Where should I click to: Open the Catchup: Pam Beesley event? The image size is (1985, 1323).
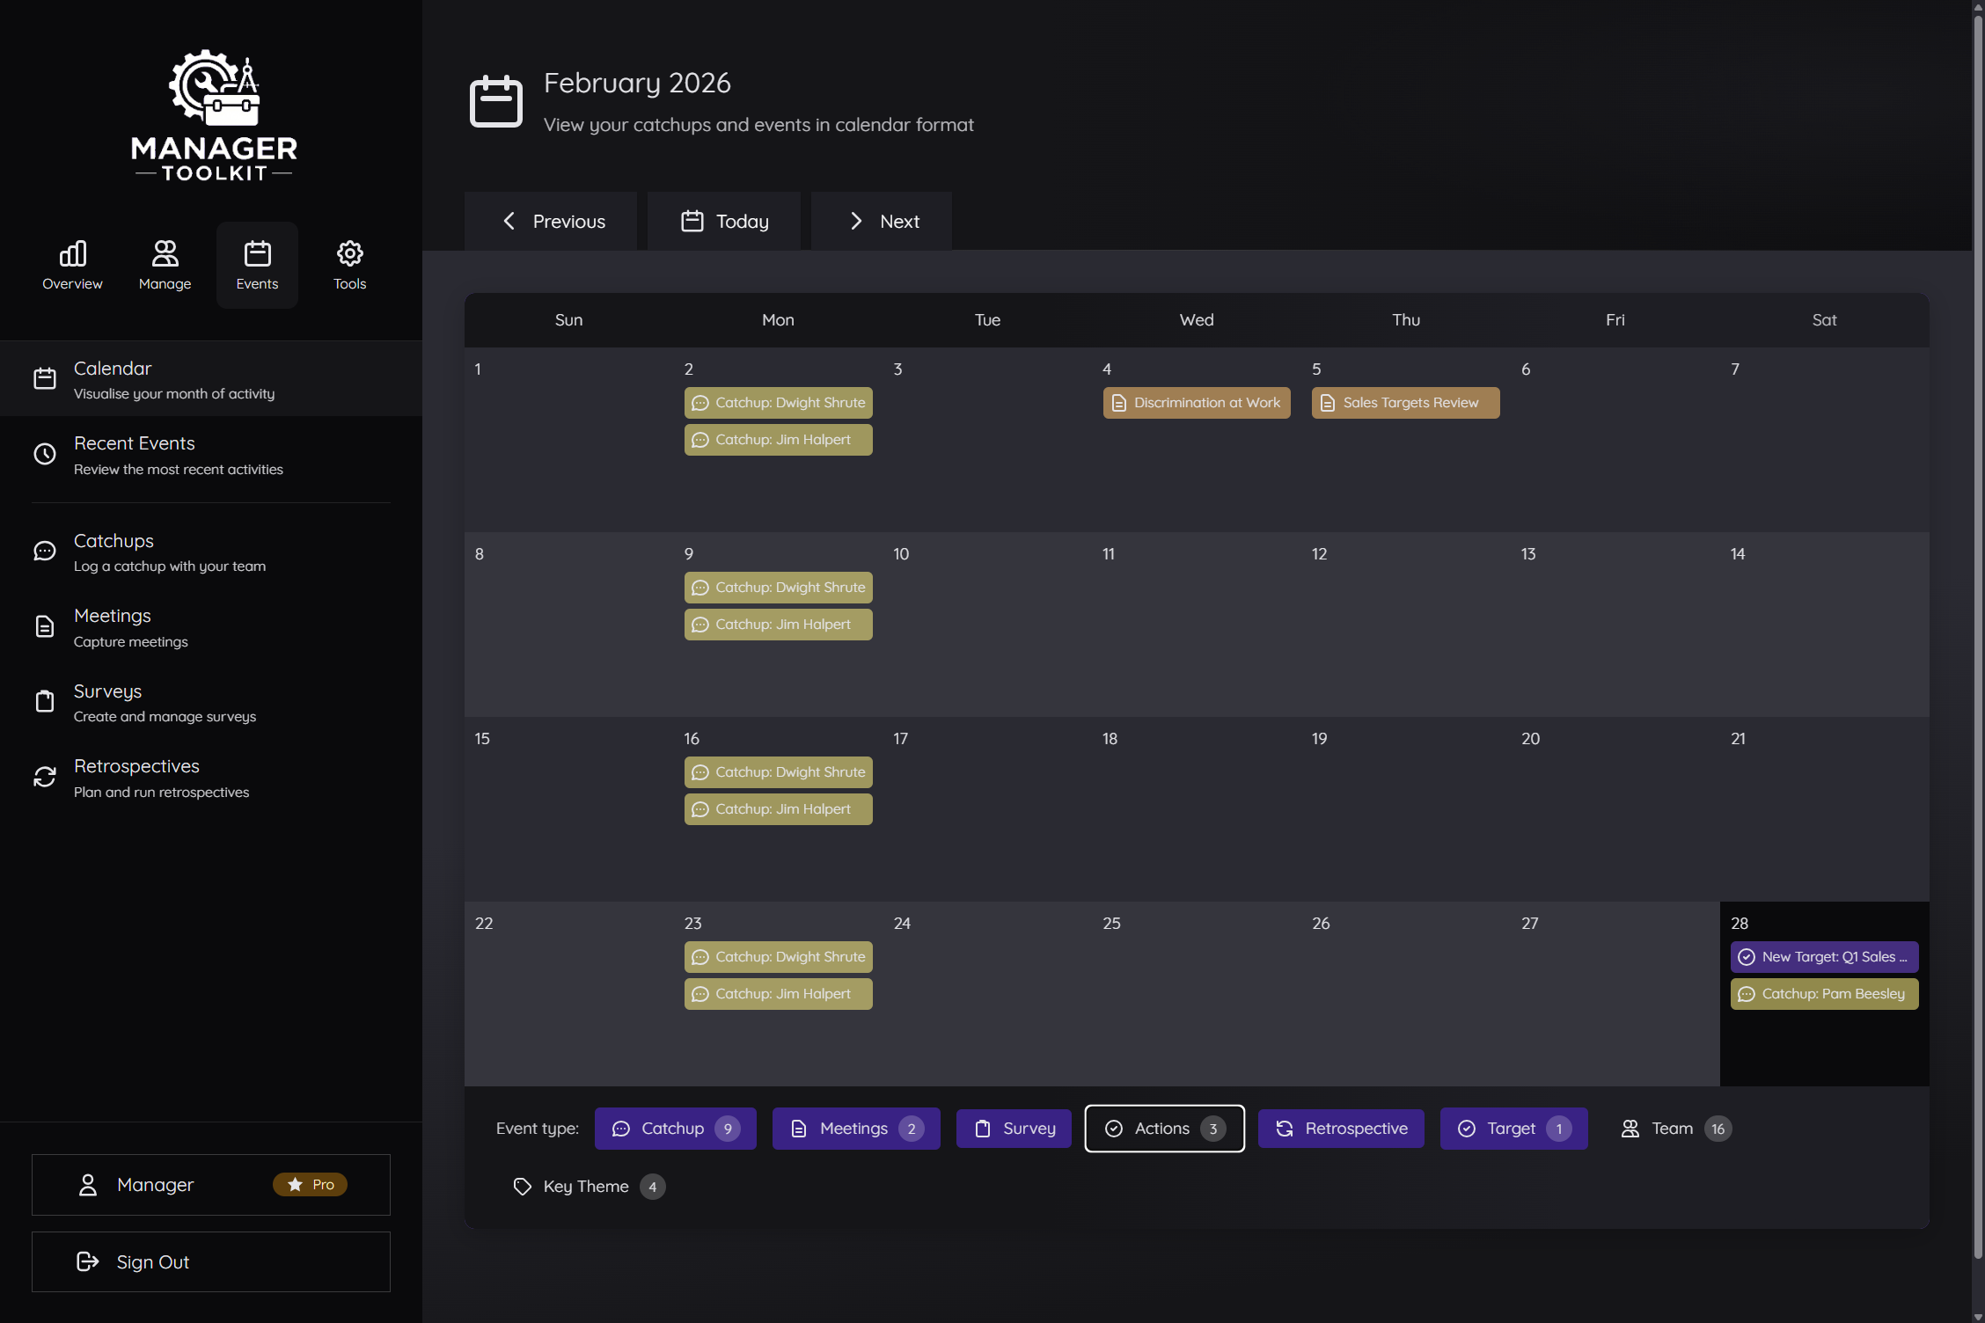(x=1823, y=993)
